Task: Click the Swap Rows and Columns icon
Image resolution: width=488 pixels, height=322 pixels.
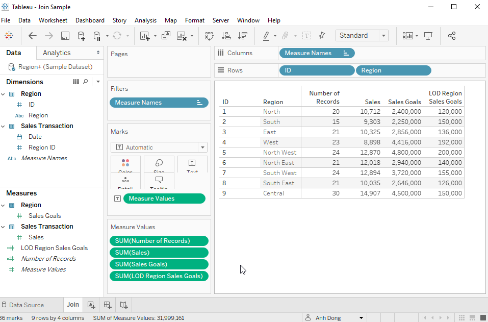Action: (x=210, y=36)
